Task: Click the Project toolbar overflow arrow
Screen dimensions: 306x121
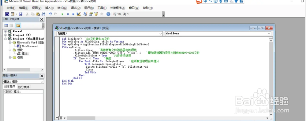Action: [43, 26]
